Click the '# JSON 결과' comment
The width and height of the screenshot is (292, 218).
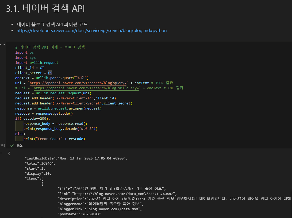(x=162, y=83)
